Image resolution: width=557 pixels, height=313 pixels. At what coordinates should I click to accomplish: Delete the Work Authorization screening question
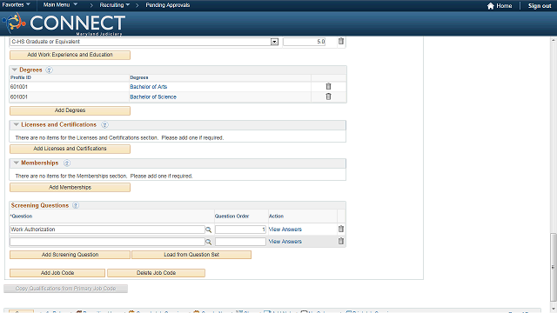tap(340, 229)
